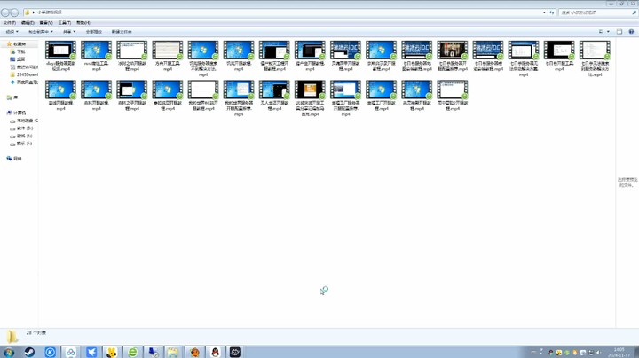
Task: Expand the 包含到库中 dropdown
Action: 40,31
